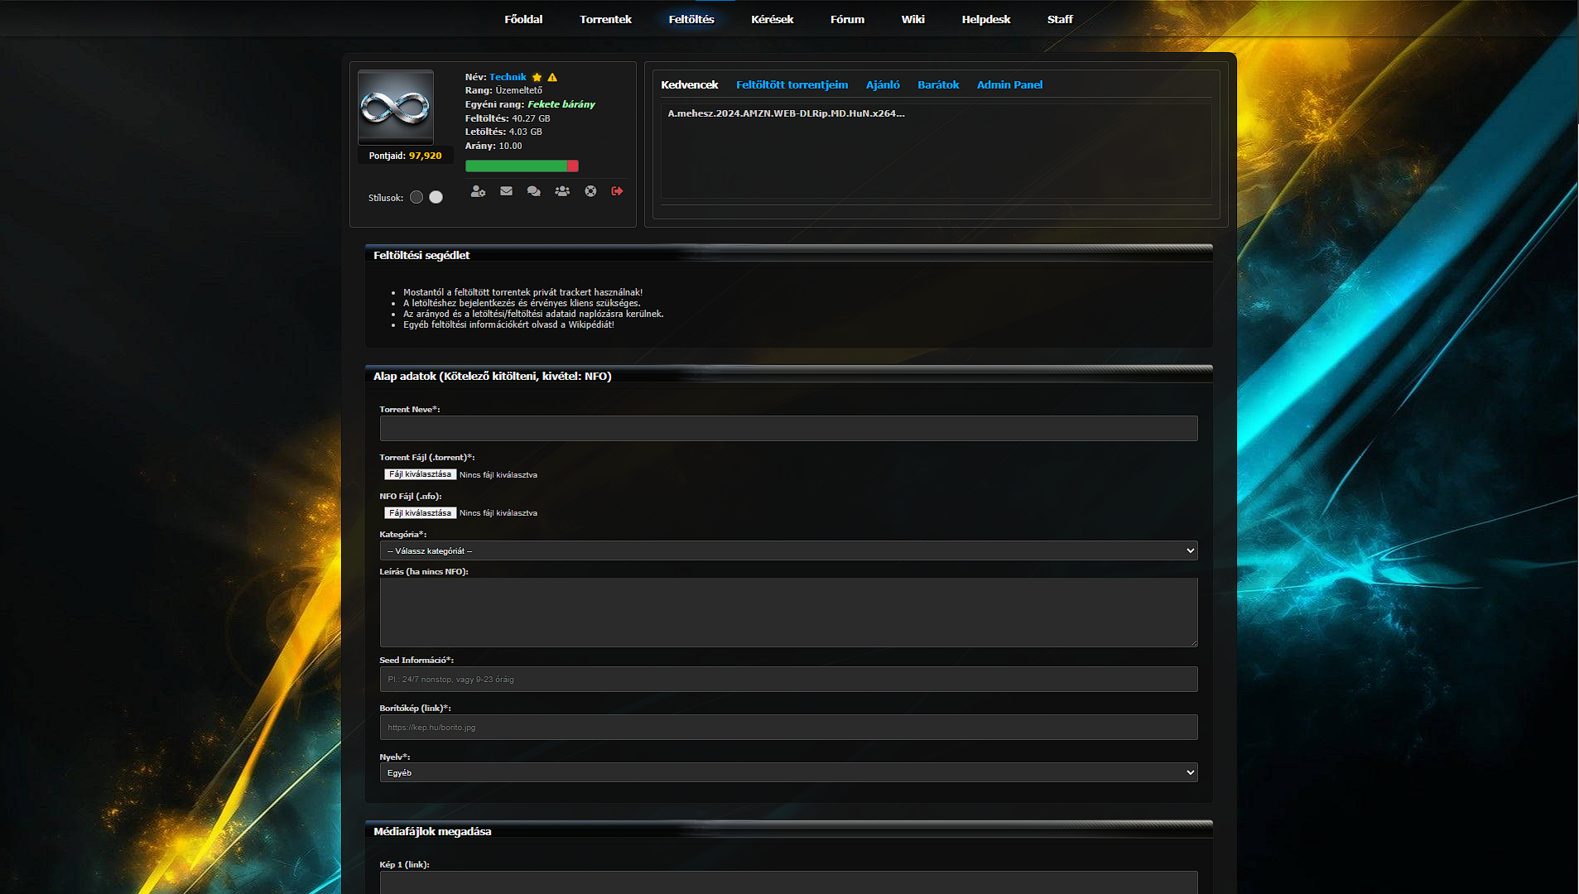The image size is (1579, 894).
Task: Open the Kérések menu item
Action: 772,19
